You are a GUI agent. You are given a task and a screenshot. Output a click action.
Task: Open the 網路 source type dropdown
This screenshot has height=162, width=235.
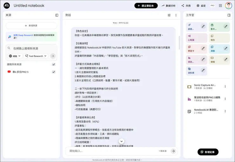pyautogui.click(x=15, y=56)
